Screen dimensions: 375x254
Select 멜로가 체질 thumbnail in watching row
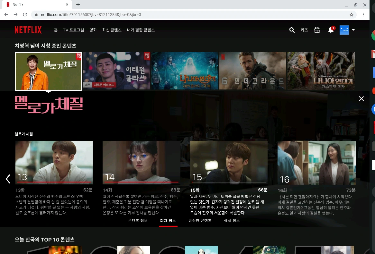point(48,71)
